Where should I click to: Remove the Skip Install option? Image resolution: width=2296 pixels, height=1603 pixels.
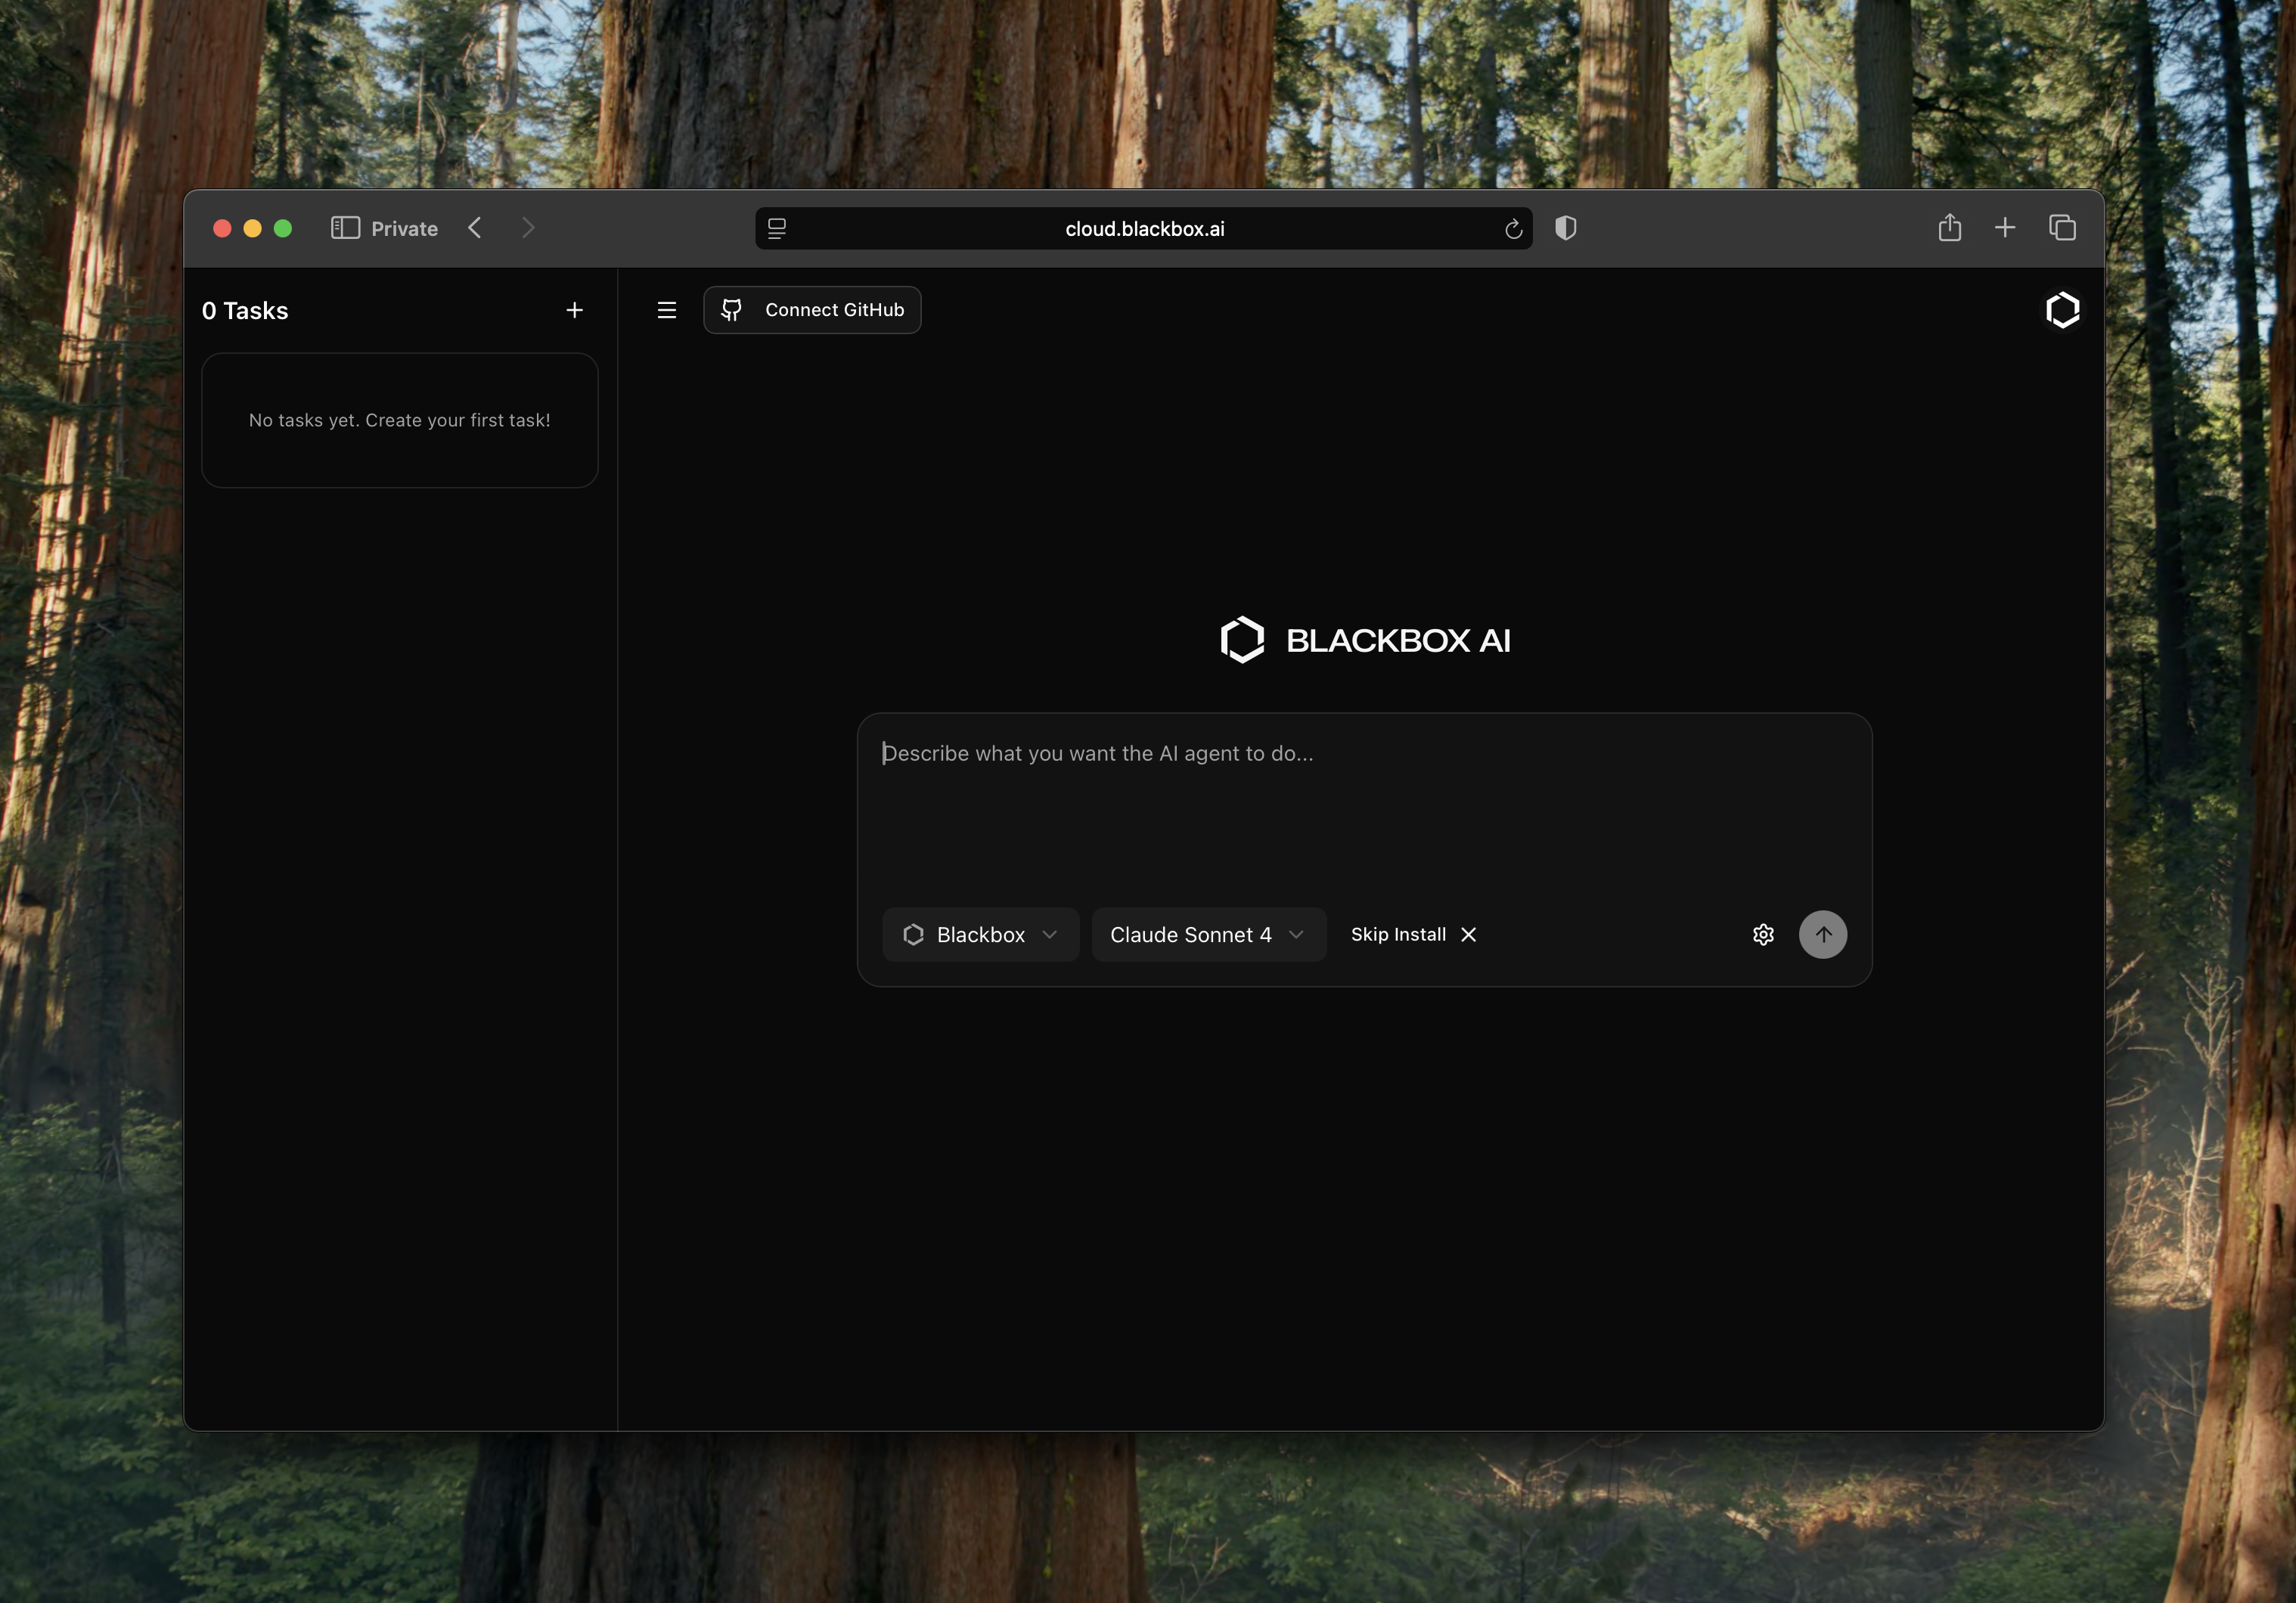coord(1468,934)
